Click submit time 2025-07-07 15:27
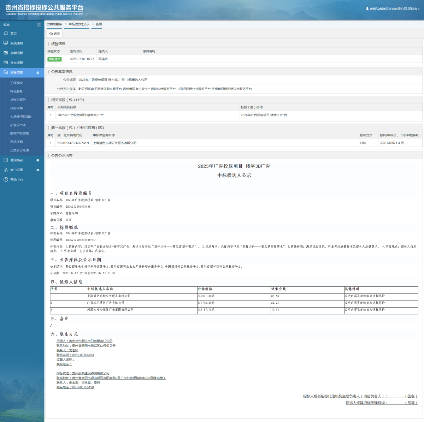 82,59
